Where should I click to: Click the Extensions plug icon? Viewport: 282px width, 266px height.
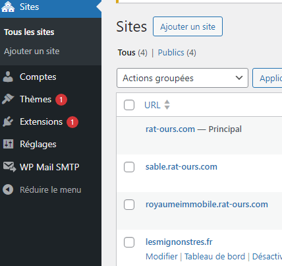[x=8, y=121]
